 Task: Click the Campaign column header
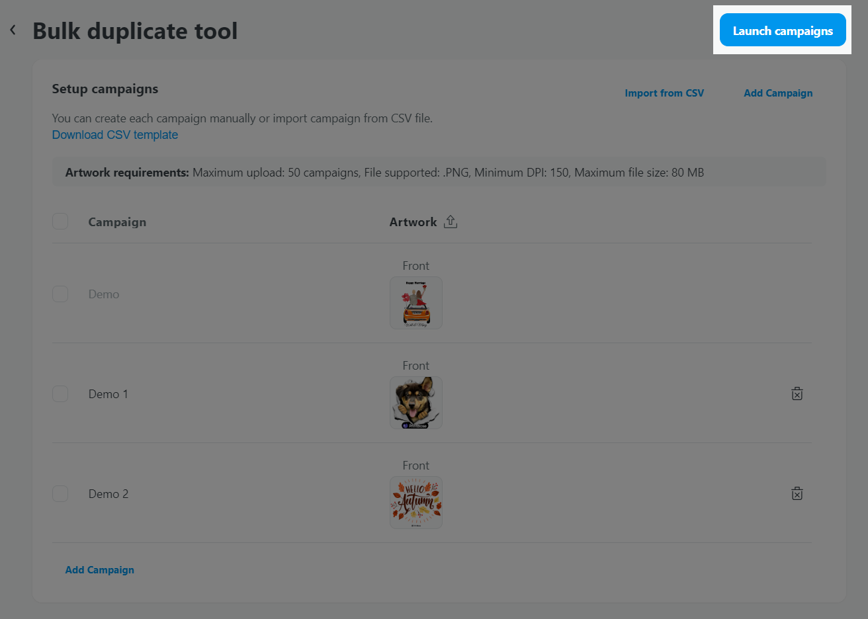117,222
